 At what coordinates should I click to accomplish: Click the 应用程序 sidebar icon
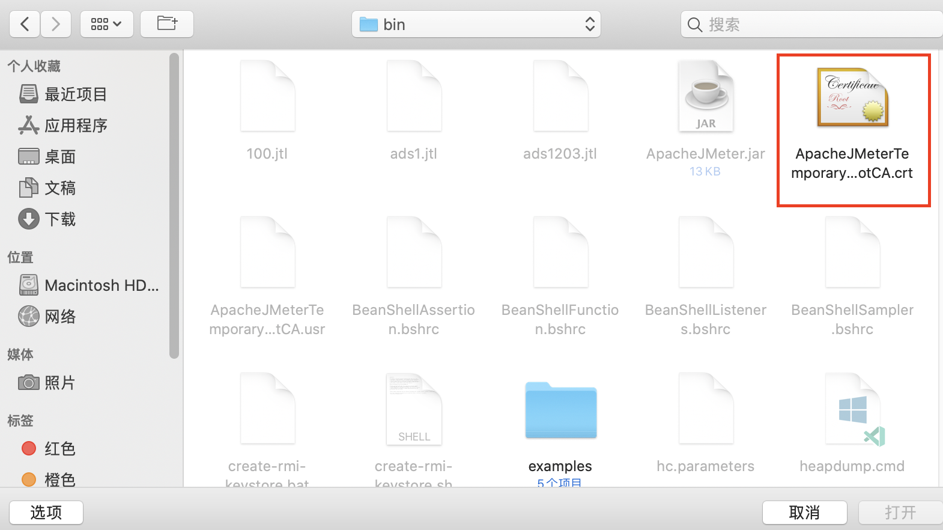29,125
